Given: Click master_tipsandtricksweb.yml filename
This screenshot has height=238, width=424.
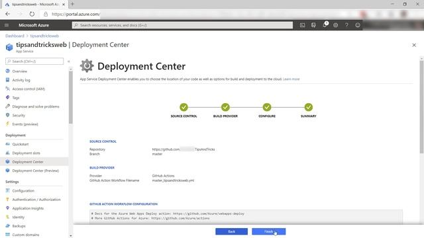Looking at the screenshot, I should click(x=173, y=180).
